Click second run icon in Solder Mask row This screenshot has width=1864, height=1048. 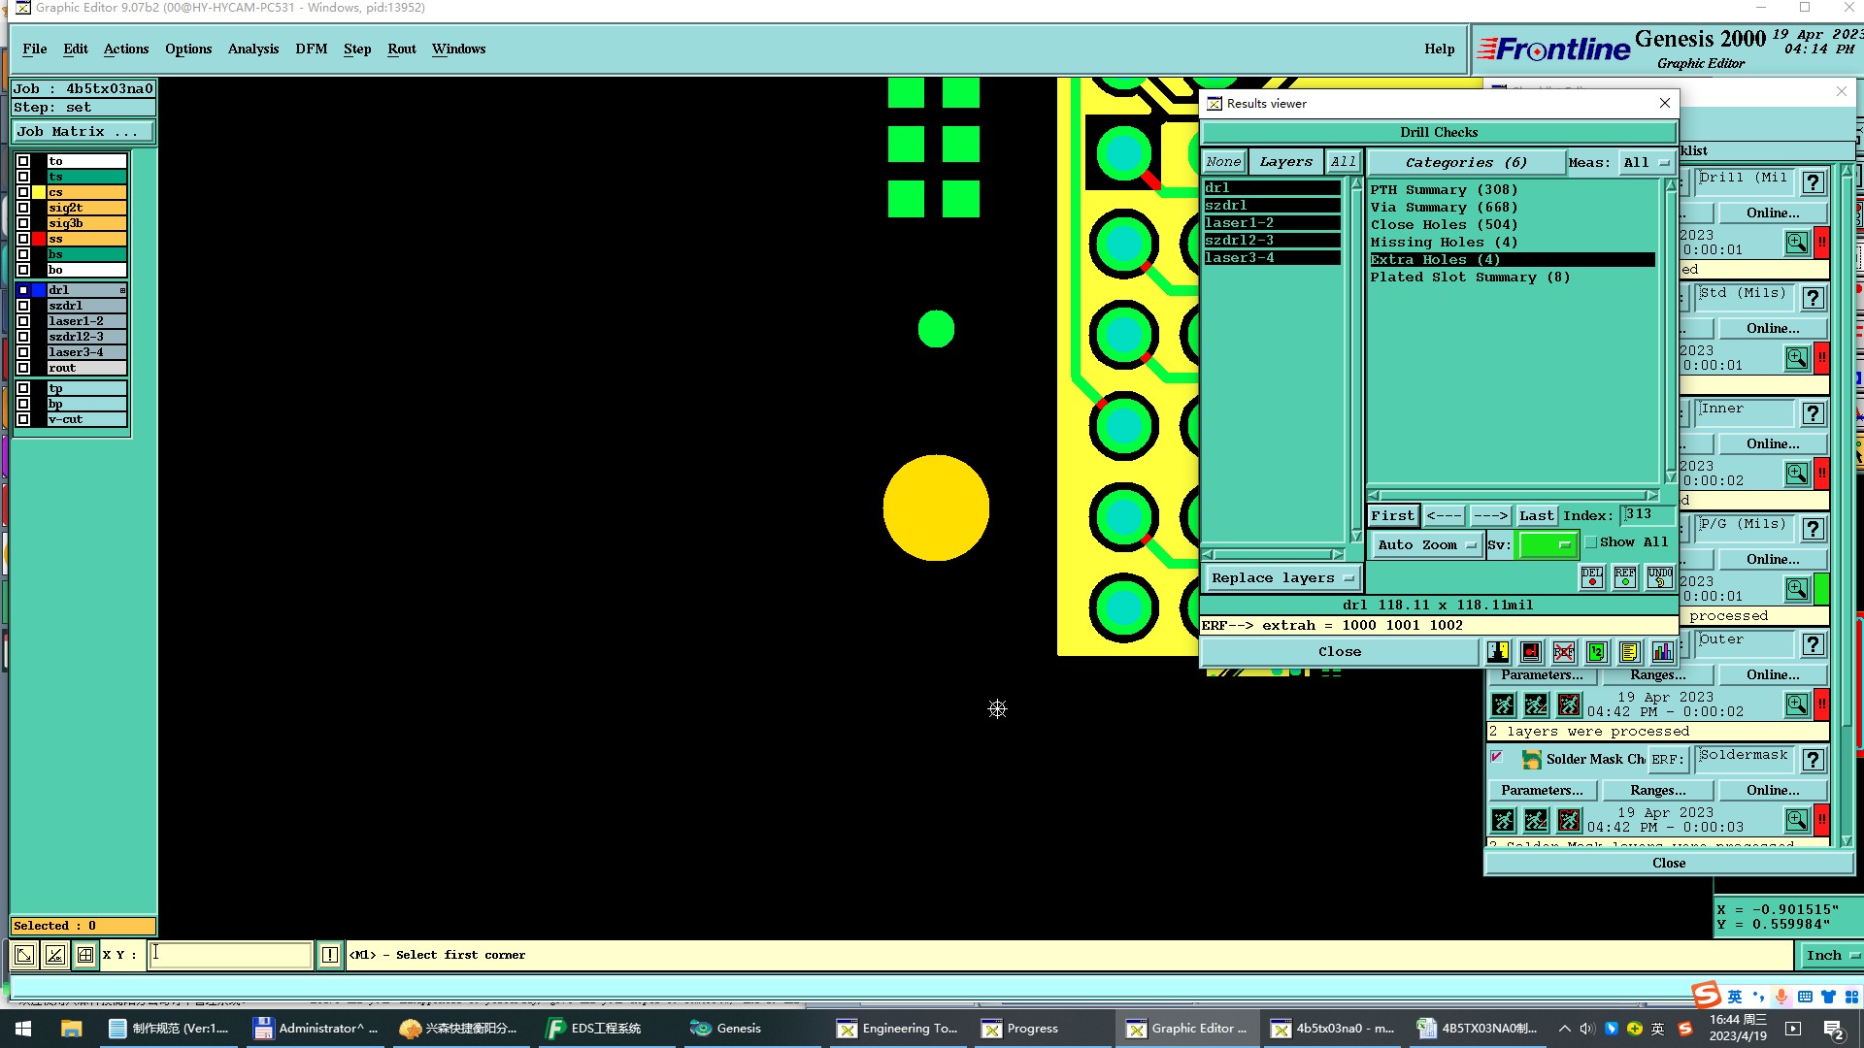1536,820
